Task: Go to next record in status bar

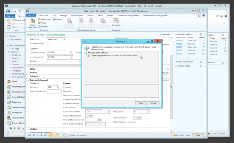Action: [42, 135]
